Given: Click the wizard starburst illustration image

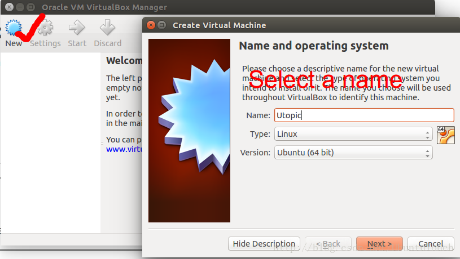Looking at the screenshot, I should coord(189,131).
